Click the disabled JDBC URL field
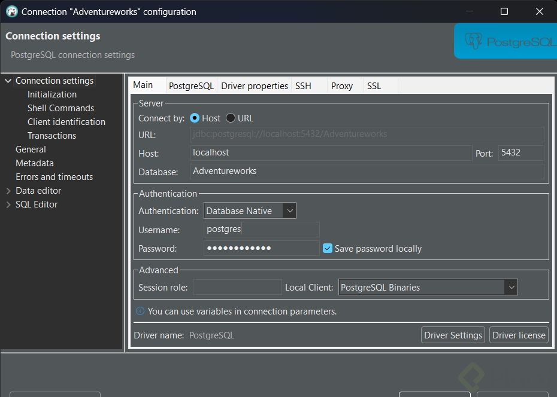Viewport: 557px width, 397px height. point(367,135)
